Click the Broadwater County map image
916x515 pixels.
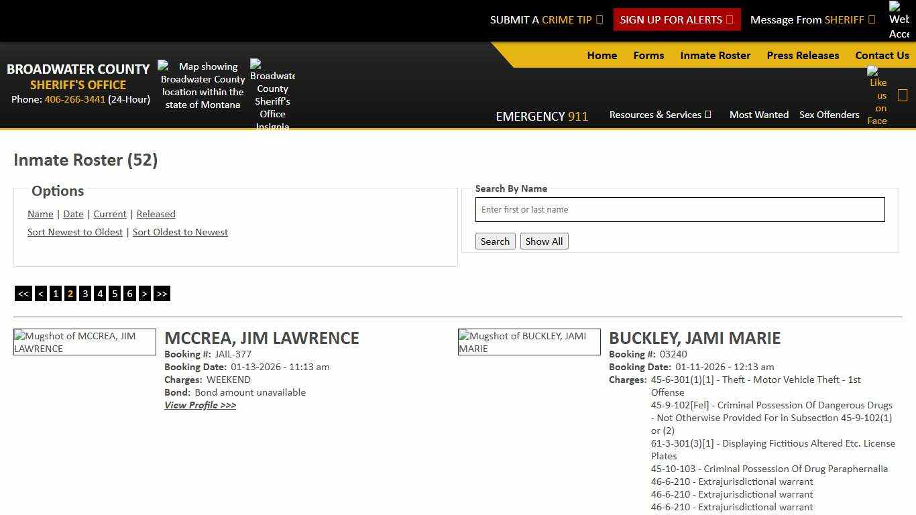(x=202, y=85)
